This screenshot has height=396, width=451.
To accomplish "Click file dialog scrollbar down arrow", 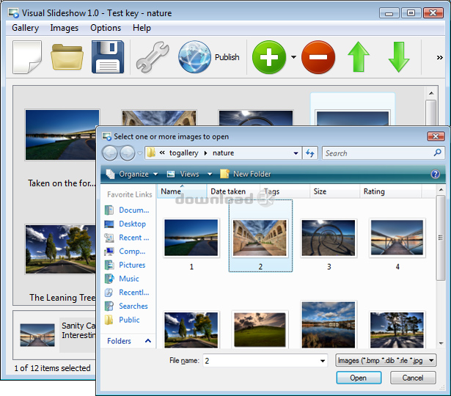I will (x=441, y=343).
